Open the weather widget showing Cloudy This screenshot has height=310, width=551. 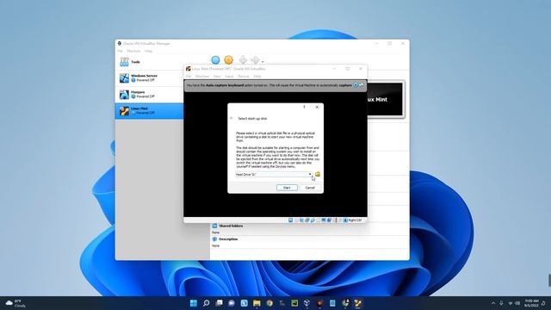tap(15, 303)
